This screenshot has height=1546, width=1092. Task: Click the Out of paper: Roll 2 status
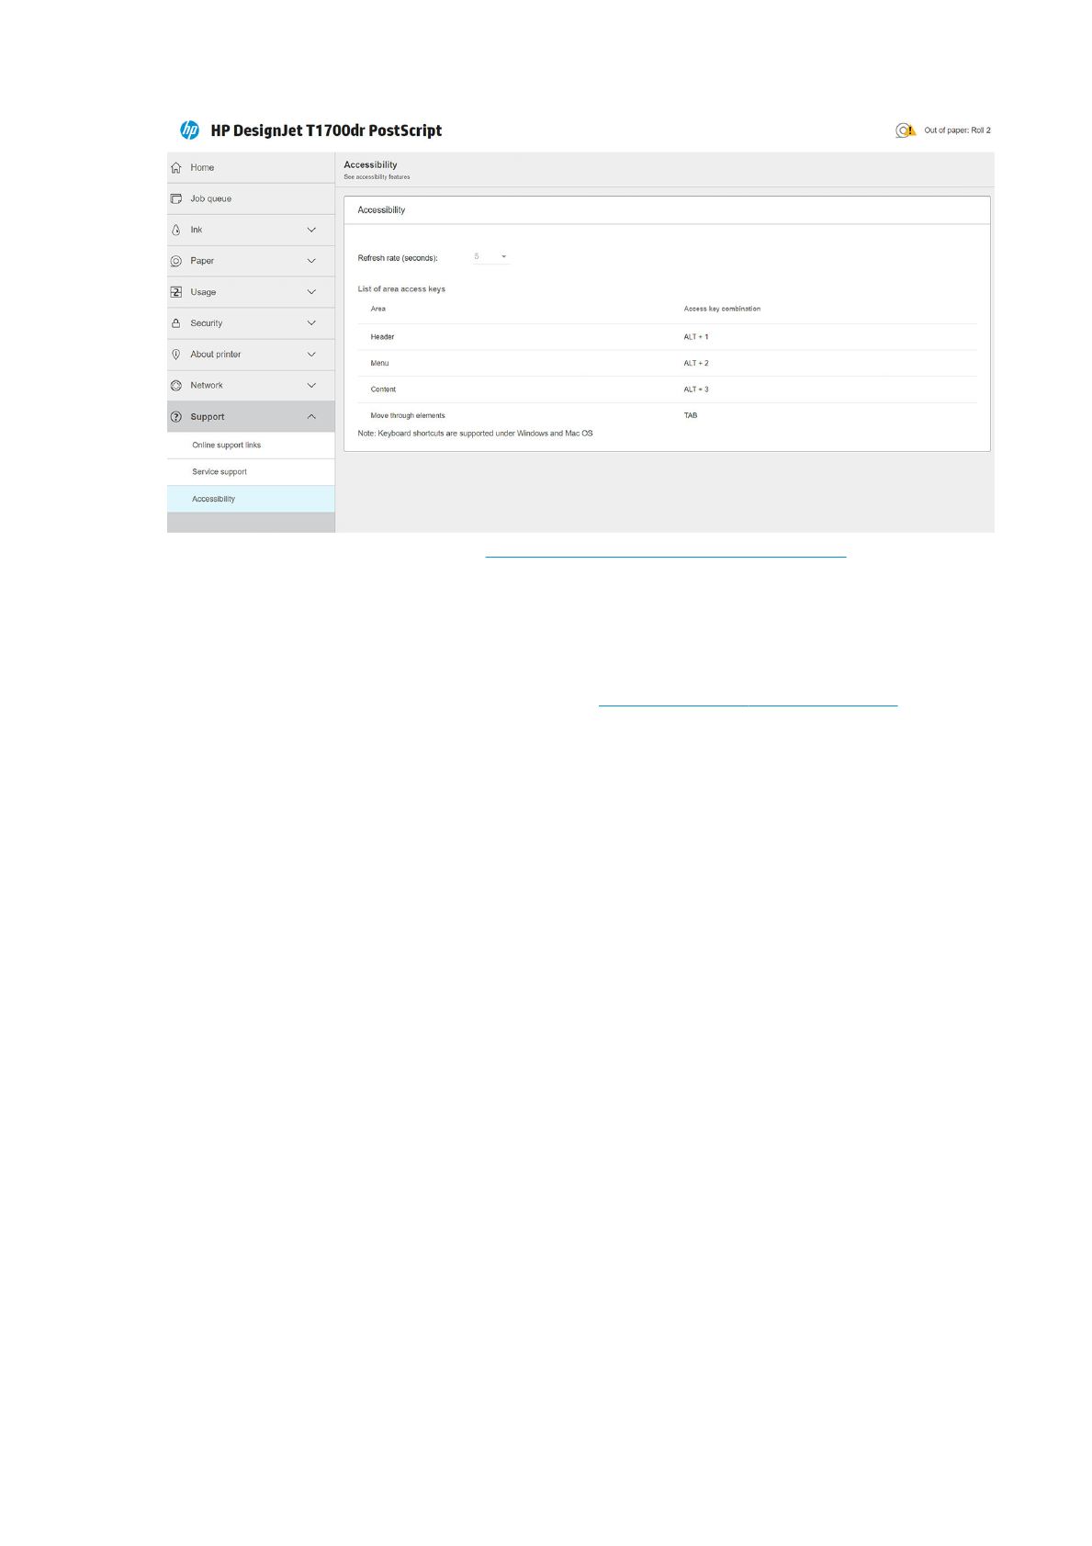[957, 130]
